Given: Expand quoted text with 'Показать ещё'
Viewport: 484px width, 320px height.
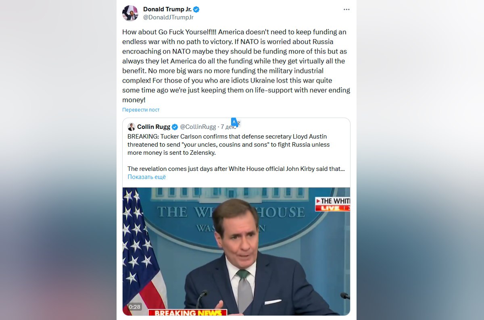Looking at the screenshot, I should tap(146, 177).
